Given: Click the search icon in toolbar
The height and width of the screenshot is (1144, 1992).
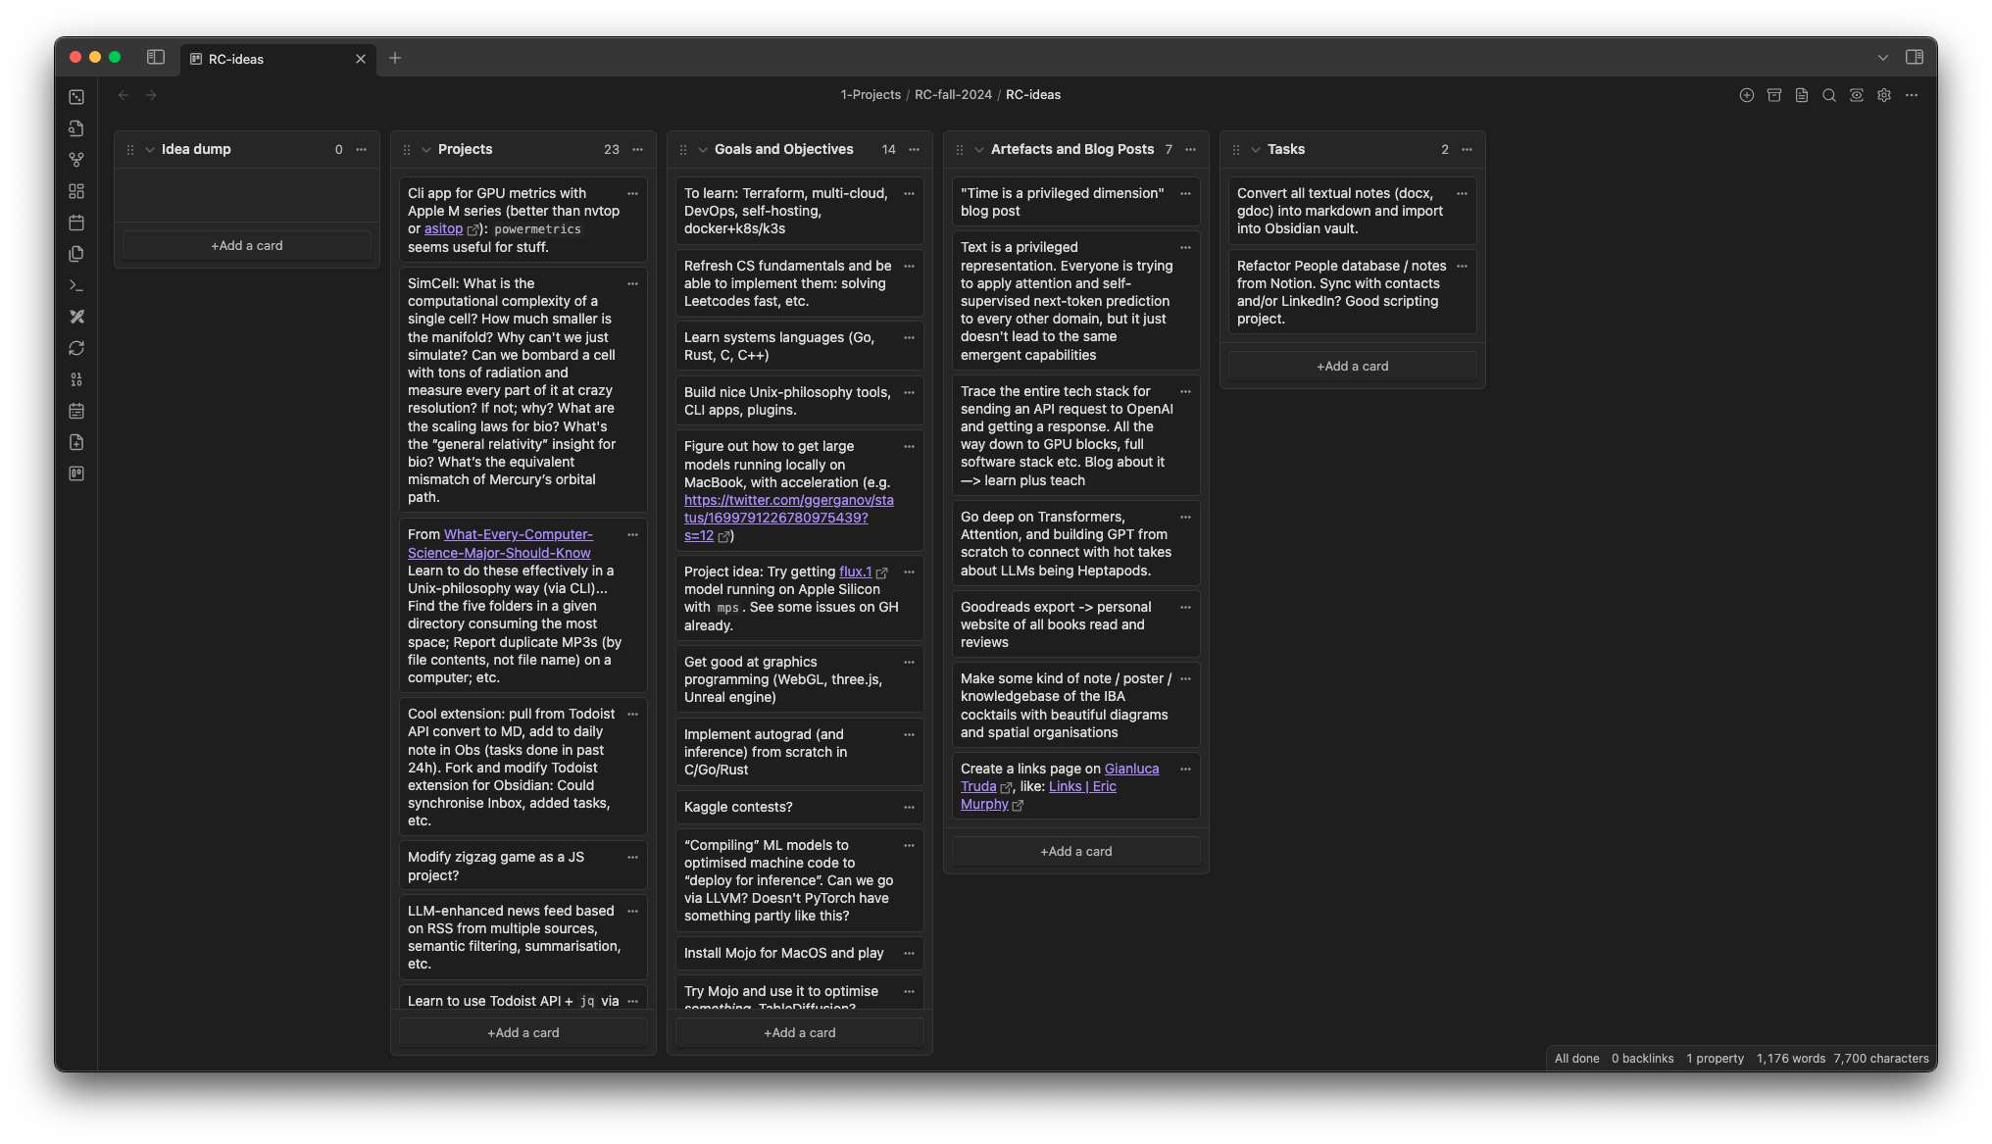Looking at the screenshot, I should (x=1830, y=94).
